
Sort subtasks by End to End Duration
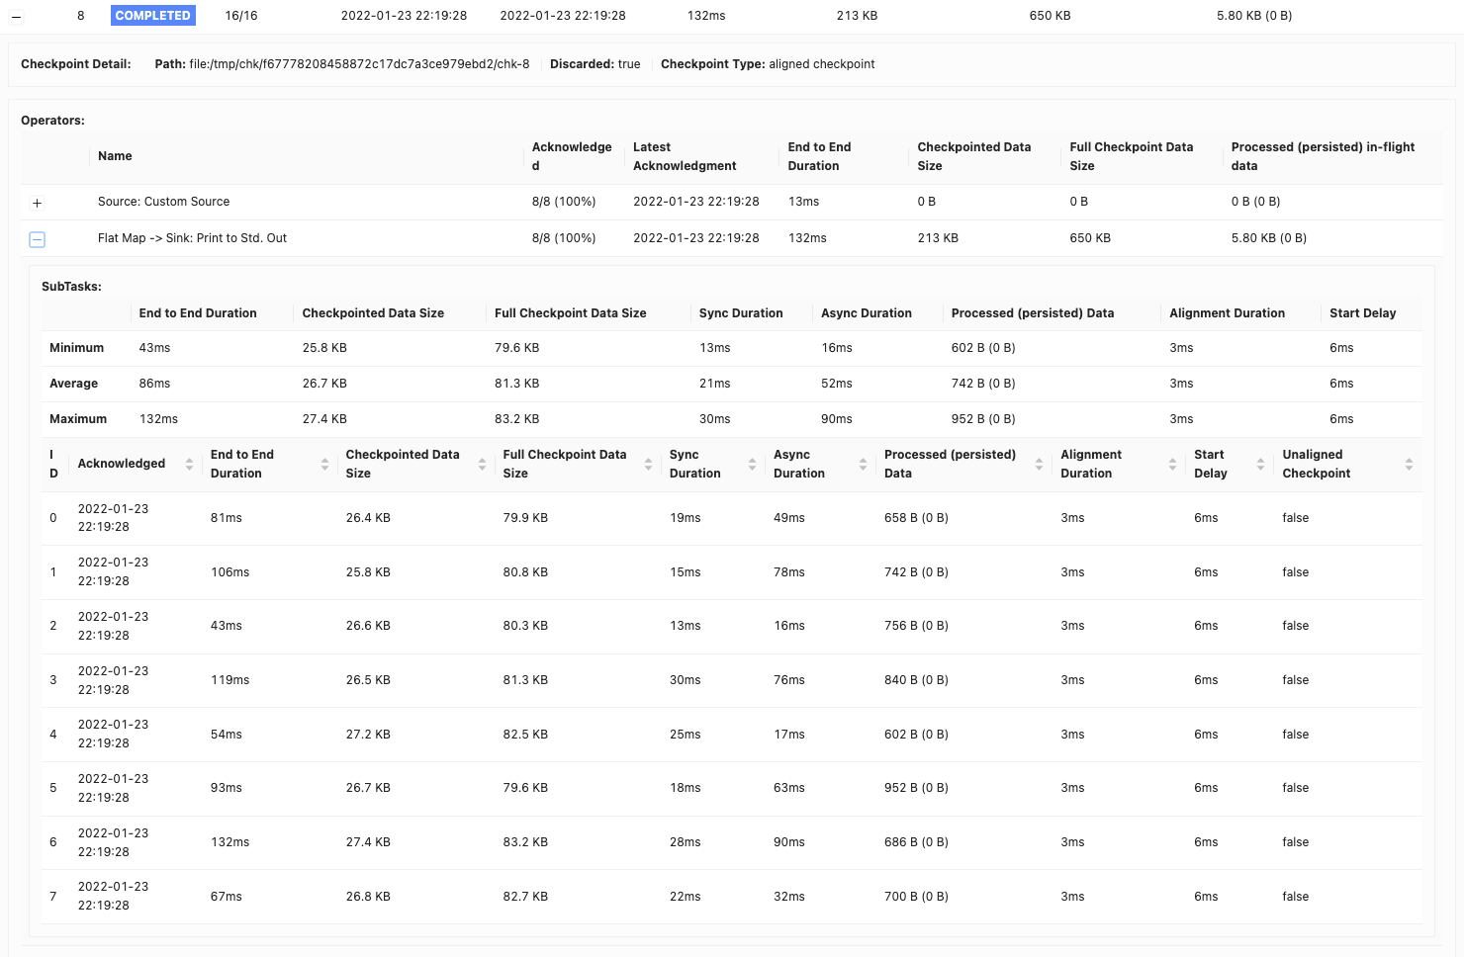coord(324,464)
